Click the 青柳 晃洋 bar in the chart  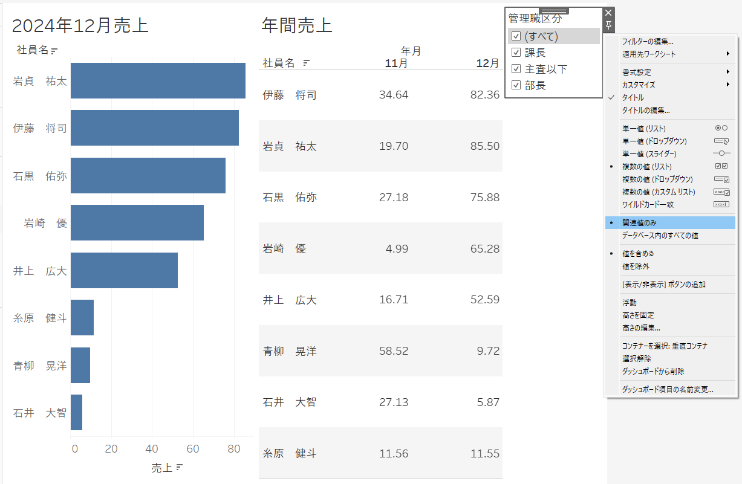coord(80,365)
